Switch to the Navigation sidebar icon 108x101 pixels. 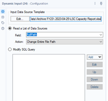point(3,17)
